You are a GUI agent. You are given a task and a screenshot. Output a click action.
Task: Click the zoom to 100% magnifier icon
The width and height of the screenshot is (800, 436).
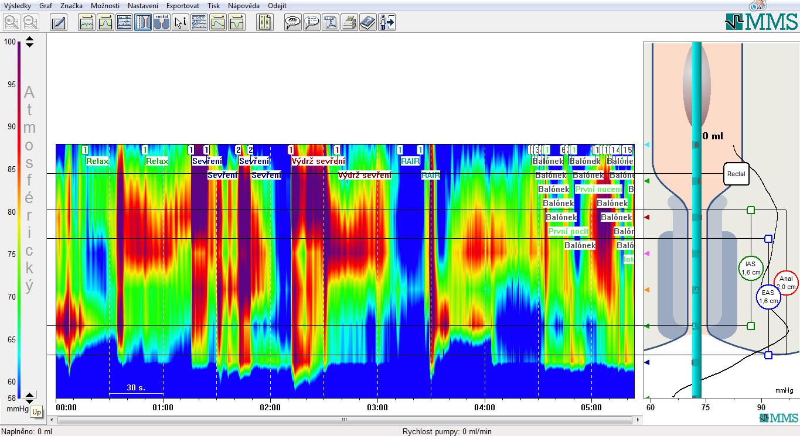(12, 23)
